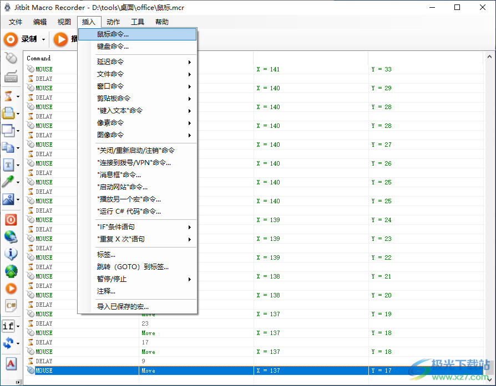The width and height of the screenshot is (496, 386).
Task: Expand the "重复 X 次"语句 submenu
Action: pos(137,239)
